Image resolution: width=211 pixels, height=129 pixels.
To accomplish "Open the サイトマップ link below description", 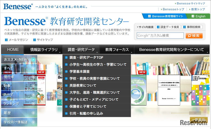I will (x=45, y=40).
